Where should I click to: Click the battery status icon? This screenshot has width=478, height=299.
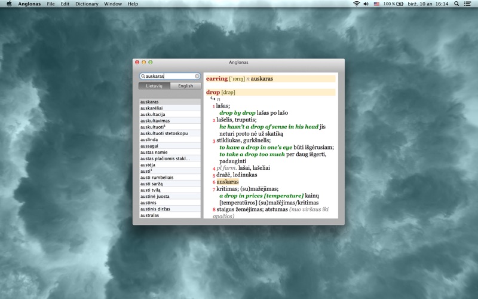pos(394,4)
